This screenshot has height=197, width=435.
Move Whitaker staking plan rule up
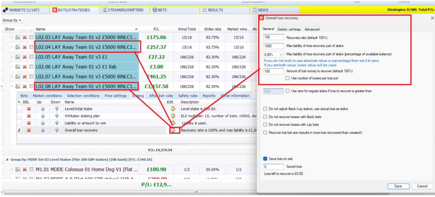pyautogui.click(x=43, y=116)
